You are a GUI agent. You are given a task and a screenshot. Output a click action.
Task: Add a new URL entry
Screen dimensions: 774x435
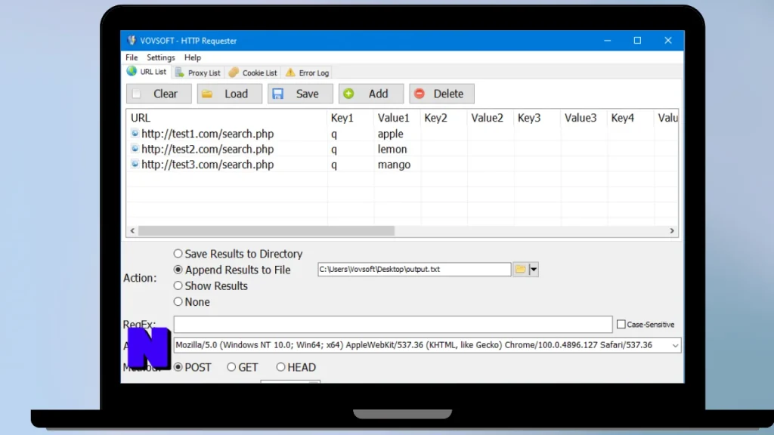click(370, 94)
